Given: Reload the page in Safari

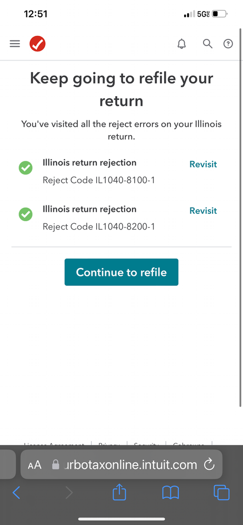Looking at the screenshot, I should [x=209, y=465].
